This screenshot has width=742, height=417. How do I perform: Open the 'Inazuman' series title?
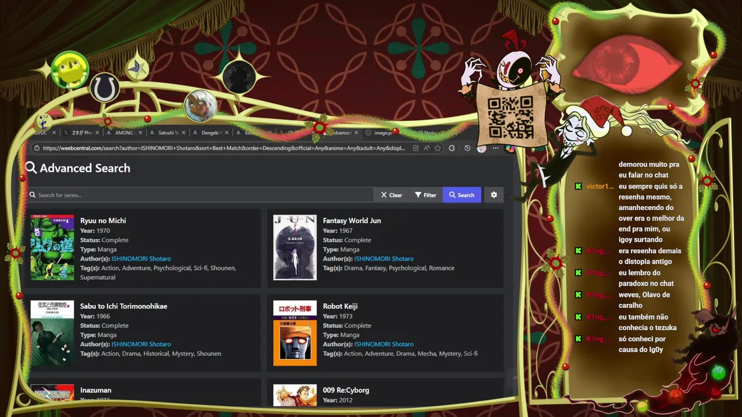(96, 390)
